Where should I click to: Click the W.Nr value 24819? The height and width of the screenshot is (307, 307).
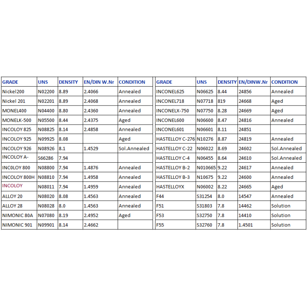tap(254, 139)
